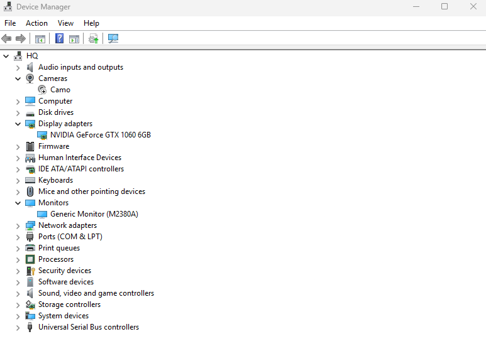The height and width of the screenshot is (339, 486).
Task: Expand Audio inputs and outputs chevron
Action: click(18, 68)
